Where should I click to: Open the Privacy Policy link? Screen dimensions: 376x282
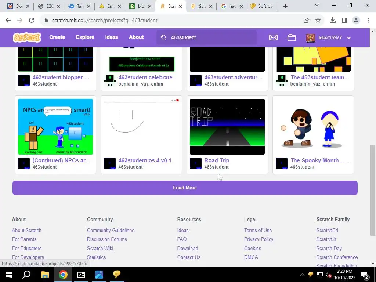pyautogui.click(x=258, y=239)
